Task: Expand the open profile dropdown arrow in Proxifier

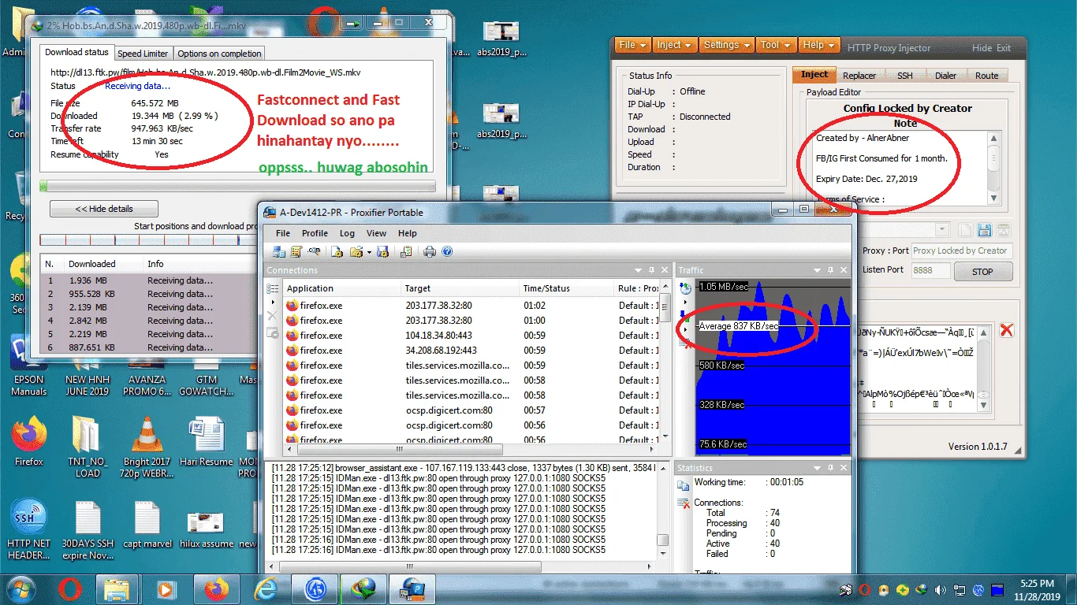Action: point(369,252)
